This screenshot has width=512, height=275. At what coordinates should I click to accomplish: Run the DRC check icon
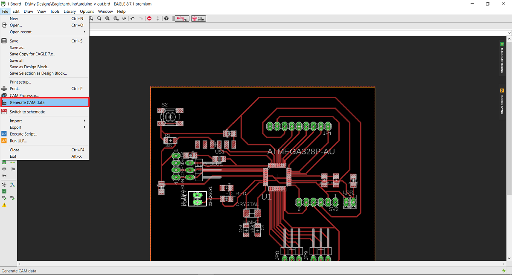12,198
